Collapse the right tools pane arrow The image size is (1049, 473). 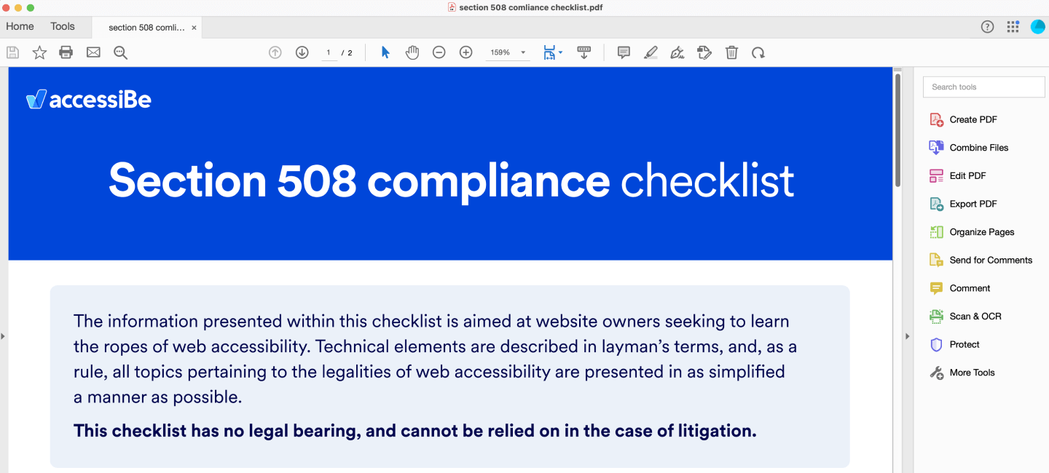(907, 336)
